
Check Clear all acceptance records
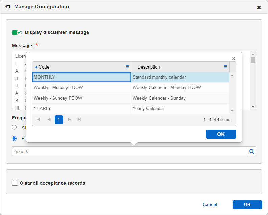pos(15,183)
